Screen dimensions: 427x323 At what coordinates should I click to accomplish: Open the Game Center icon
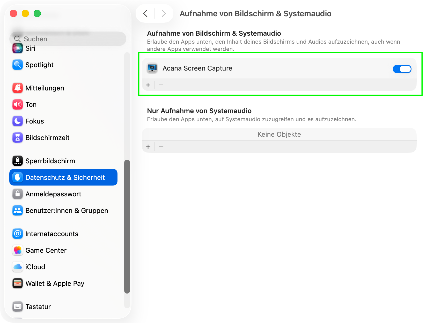pyautogui.click(x=17, y=250)
